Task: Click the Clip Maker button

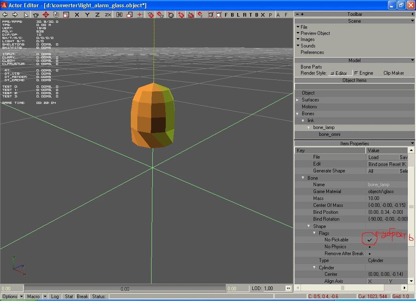Action: pos(394,73)
